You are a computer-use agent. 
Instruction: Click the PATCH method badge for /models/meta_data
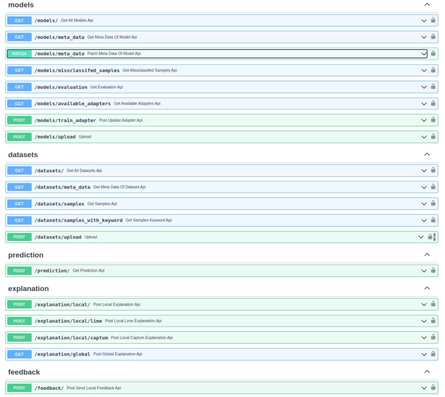(x=19, y=54)
